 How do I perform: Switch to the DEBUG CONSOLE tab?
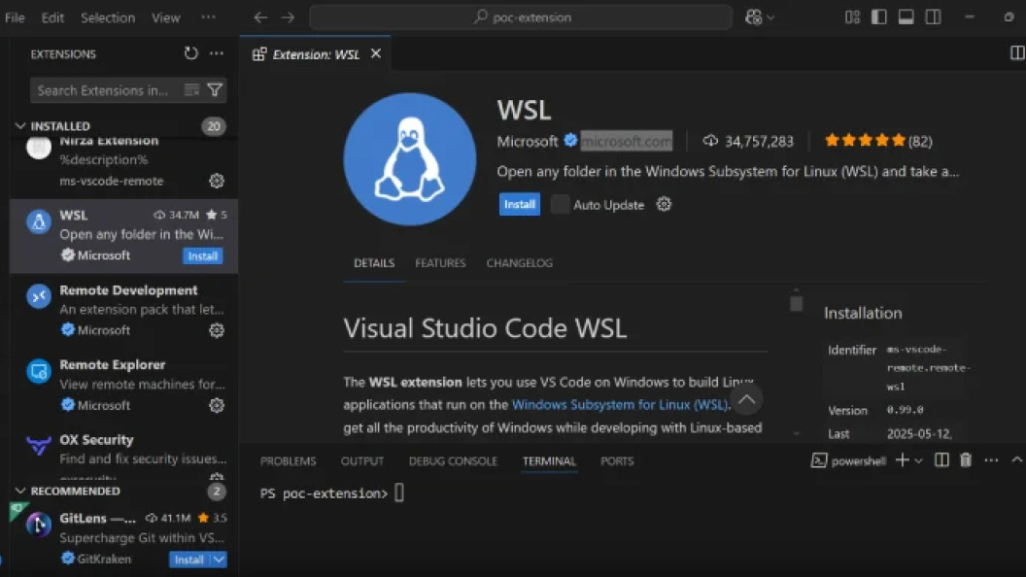click(453, 461)
